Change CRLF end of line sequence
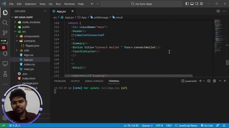Image resolution: width=229 pixels, height=128 pixels. coord(169,126)
